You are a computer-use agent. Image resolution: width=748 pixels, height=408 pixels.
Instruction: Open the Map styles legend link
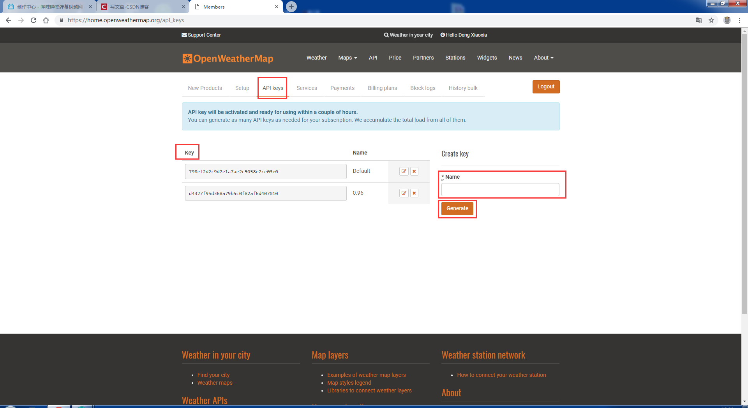349,383
